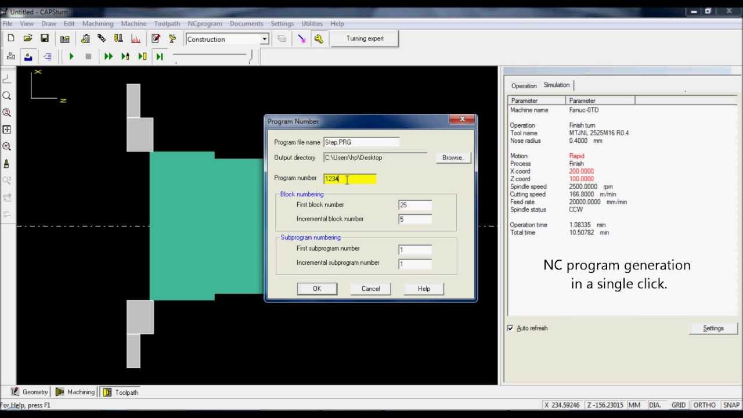The image size is (743, 418).
Task: Click the Program file name field
Action: 361,142
